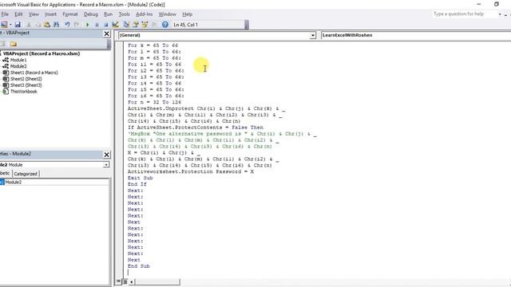The height and width of the screenshot is (287, 511).
Task: Toggle Folders icon in Project panel
Action: click(x=14, y=44)
